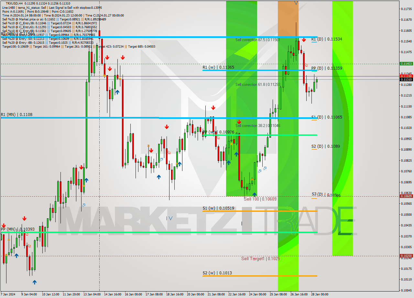Click the black 0.11310 current price tag

406,79
